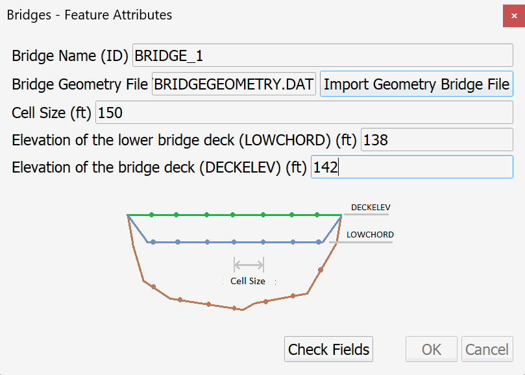Viewport: 525px width, 375px height.
Task: Click the Bridge Name (ID) input field
Action: pos(323,56)
